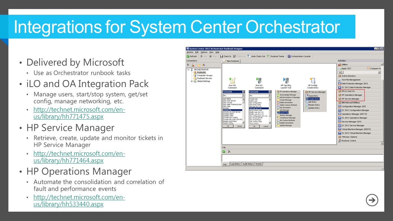Switch to the Log History tab
The width and height of the screenshot is (393, 221).
[x=235, y=164]
